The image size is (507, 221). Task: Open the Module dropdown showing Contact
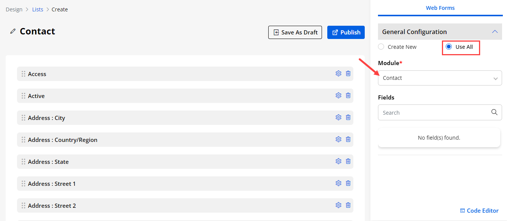click(440, 78)
